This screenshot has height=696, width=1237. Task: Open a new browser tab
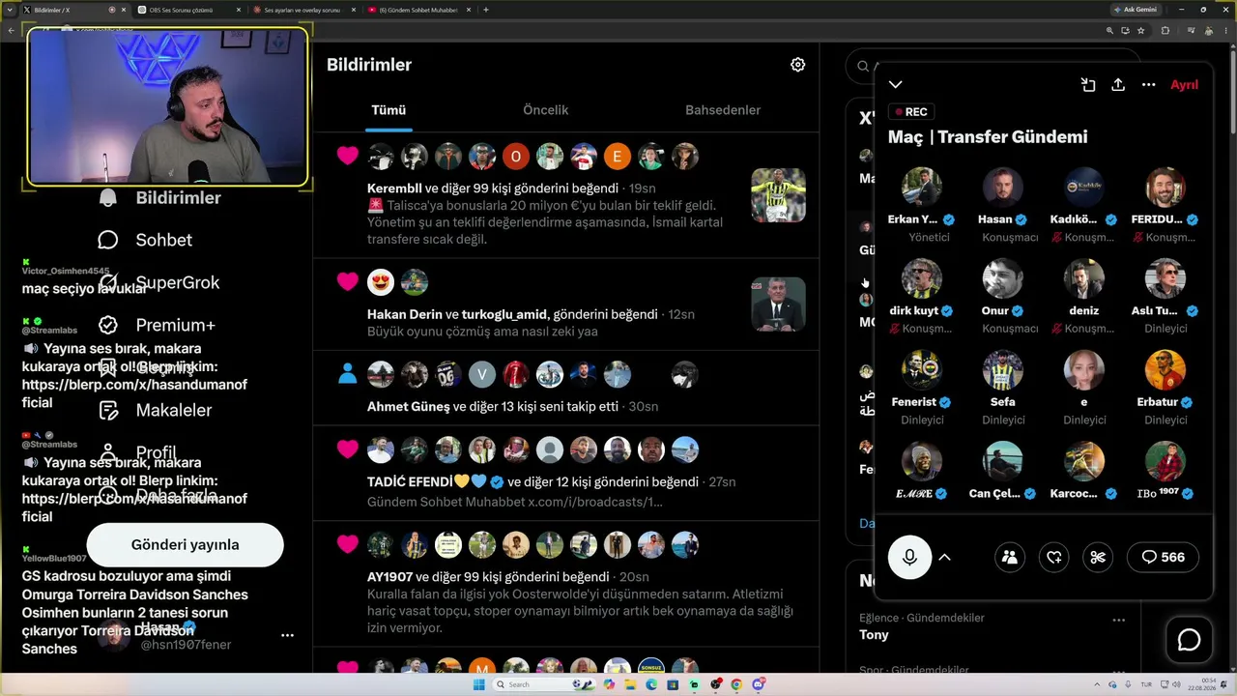tap(485, 10)
